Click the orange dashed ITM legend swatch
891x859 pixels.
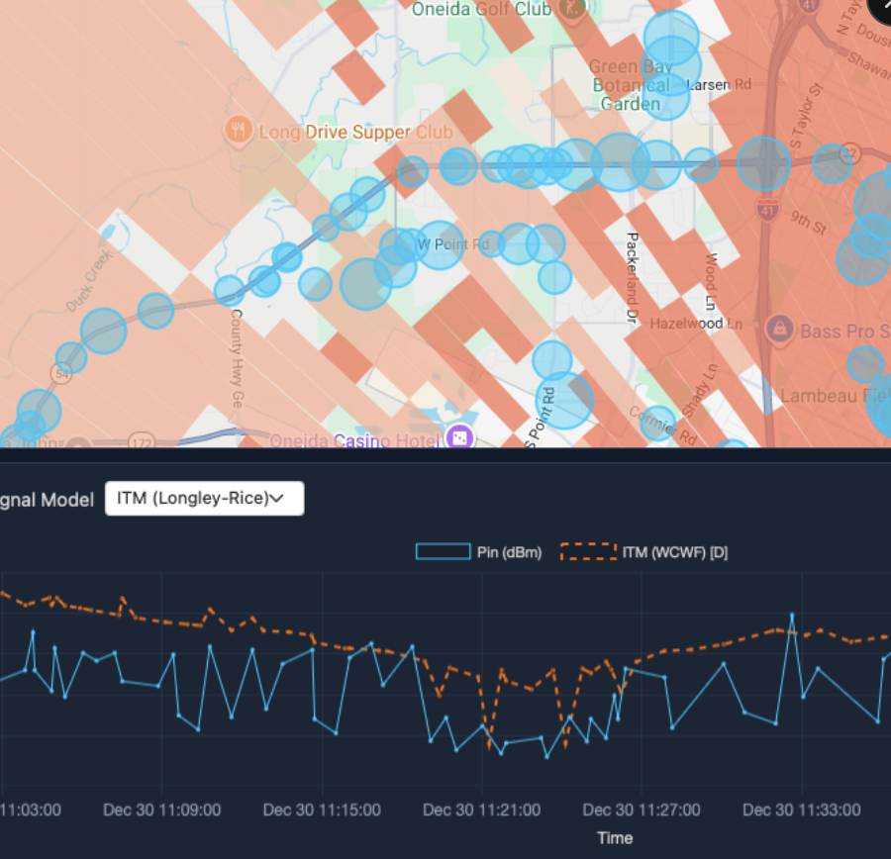click(x=587, y=552)
